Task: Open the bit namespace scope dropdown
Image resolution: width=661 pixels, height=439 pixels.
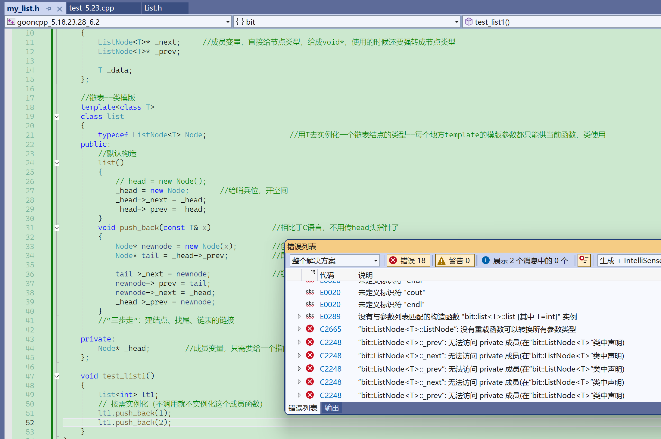Action: pos(457,22)
